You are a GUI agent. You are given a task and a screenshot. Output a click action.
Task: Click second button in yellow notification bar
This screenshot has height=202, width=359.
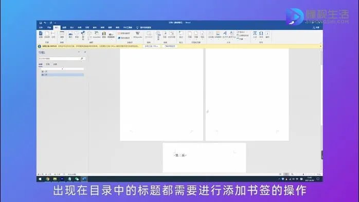click(170, 46)
